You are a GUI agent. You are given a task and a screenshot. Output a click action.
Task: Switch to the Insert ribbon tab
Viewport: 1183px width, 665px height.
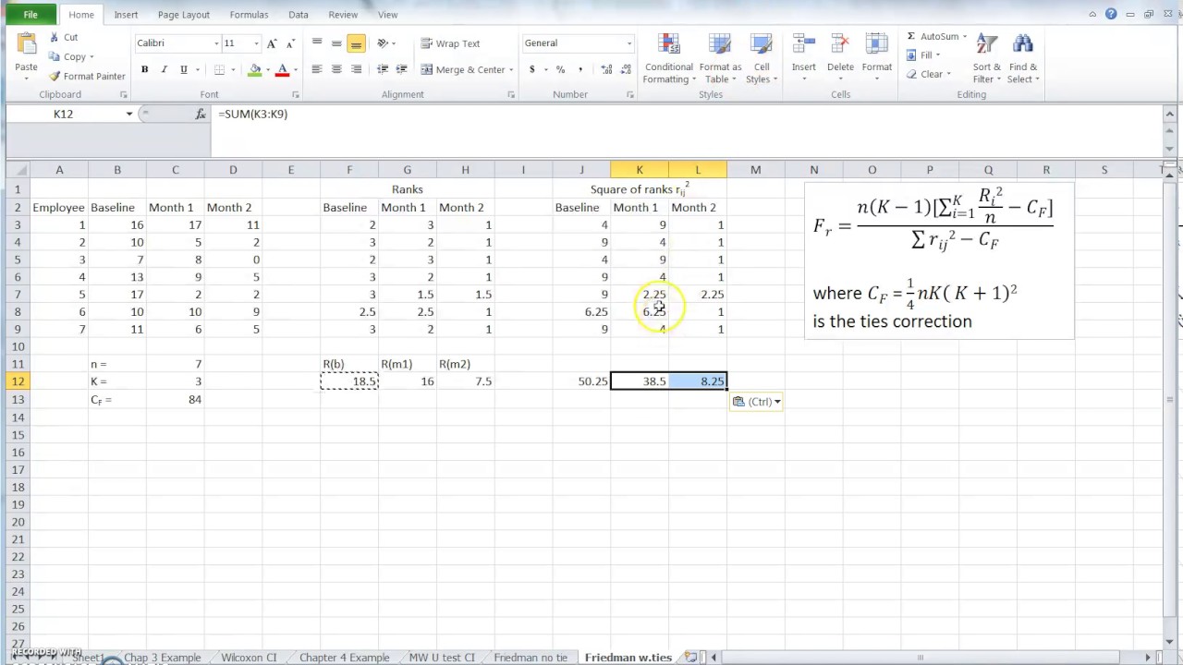126,15
